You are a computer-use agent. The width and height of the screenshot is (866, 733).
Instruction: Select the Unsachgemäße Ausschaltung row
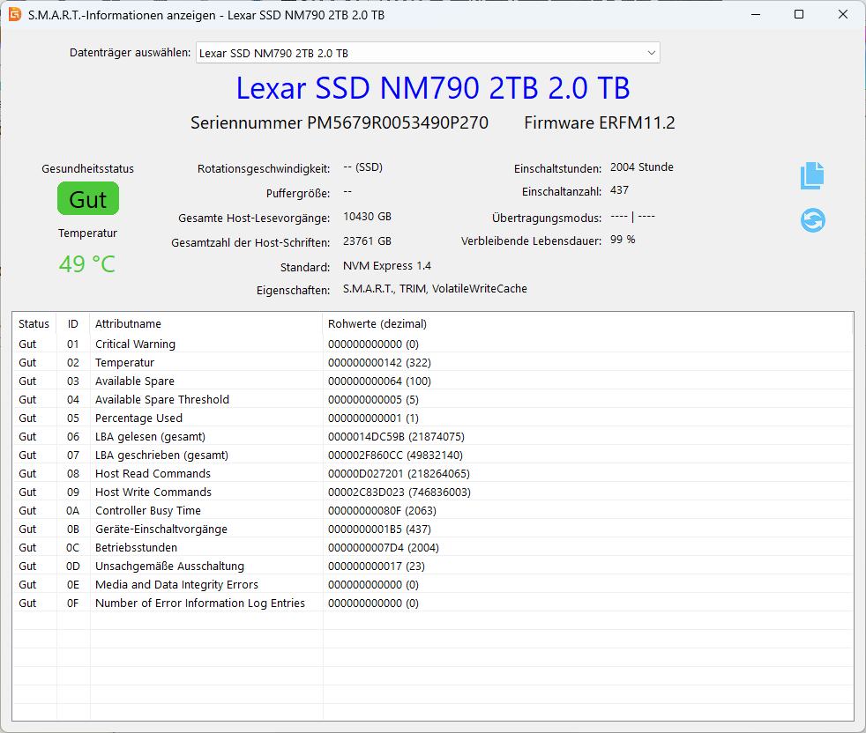point(432,566)
